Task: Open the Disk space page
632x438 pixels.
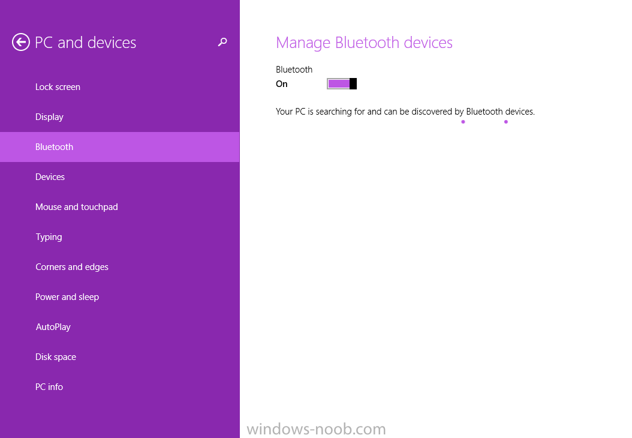Action: click(56, 357)
